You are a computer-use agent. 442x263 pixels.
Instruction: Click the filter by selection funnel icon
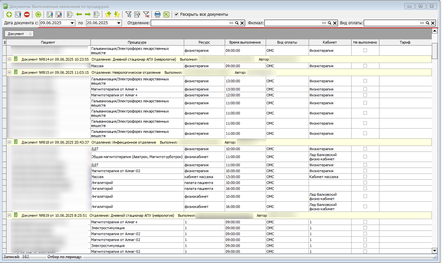(x=137, y=14)
